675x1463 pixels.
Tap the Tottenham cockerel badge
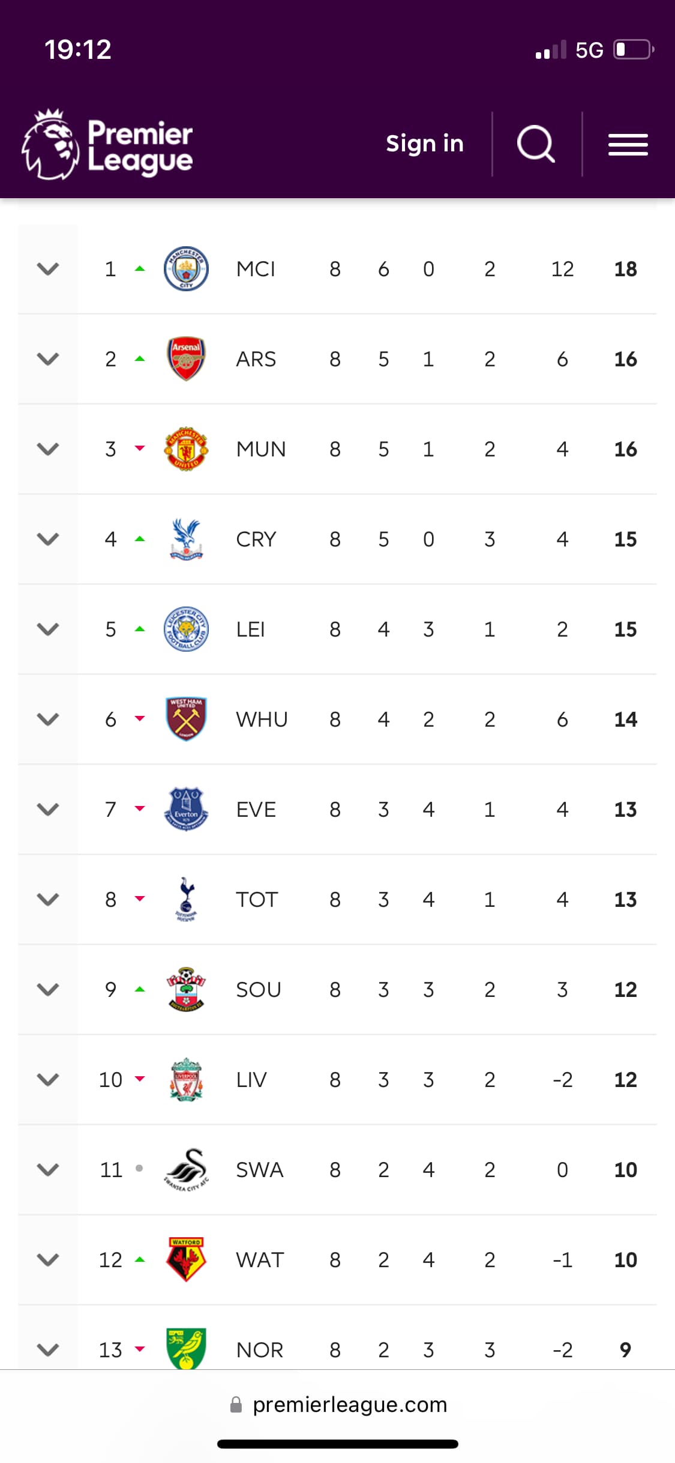(186, 899)
